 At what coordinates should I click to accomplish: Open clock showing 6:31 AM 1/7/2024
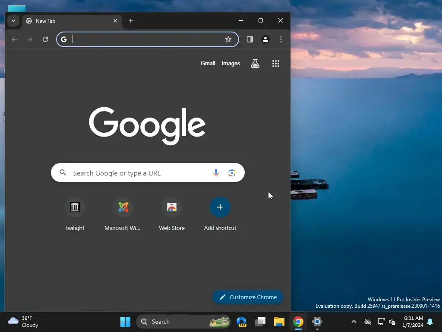pos(413,322)
